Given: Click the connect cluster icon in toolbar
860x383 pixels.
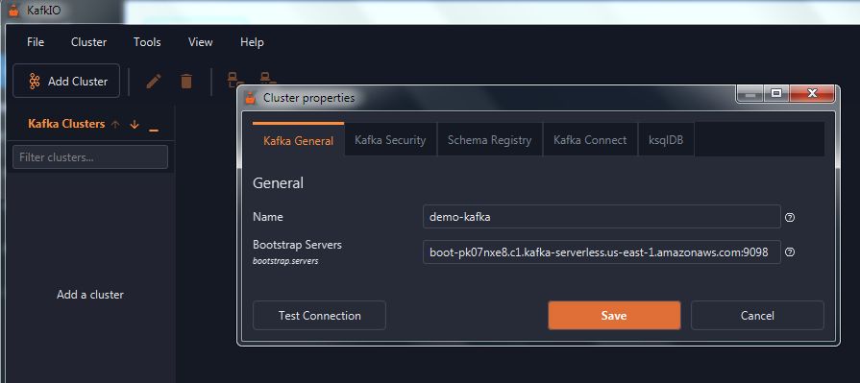Looking at the screenshot, I should 234,79.
